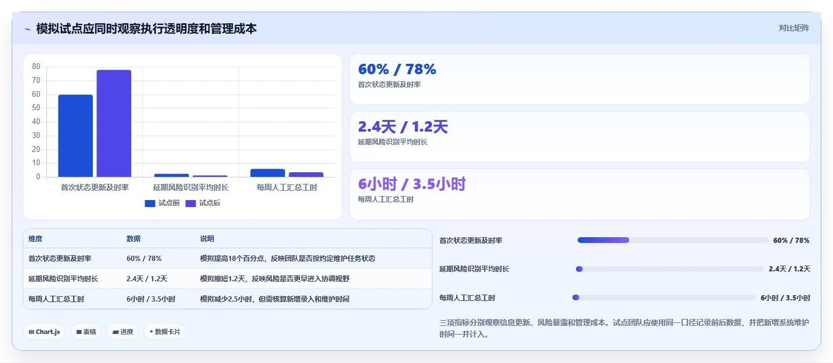Click progress value 6小时 / 3.5小时
The height and width of the screenshot is (363, 833).
pyautogui.click(x=785, y=297)
